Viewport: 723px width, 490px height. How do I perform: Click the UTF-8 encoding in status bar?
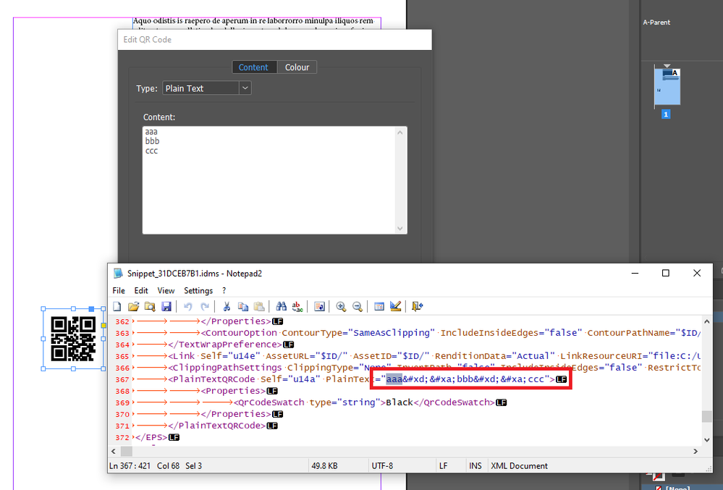382,465
